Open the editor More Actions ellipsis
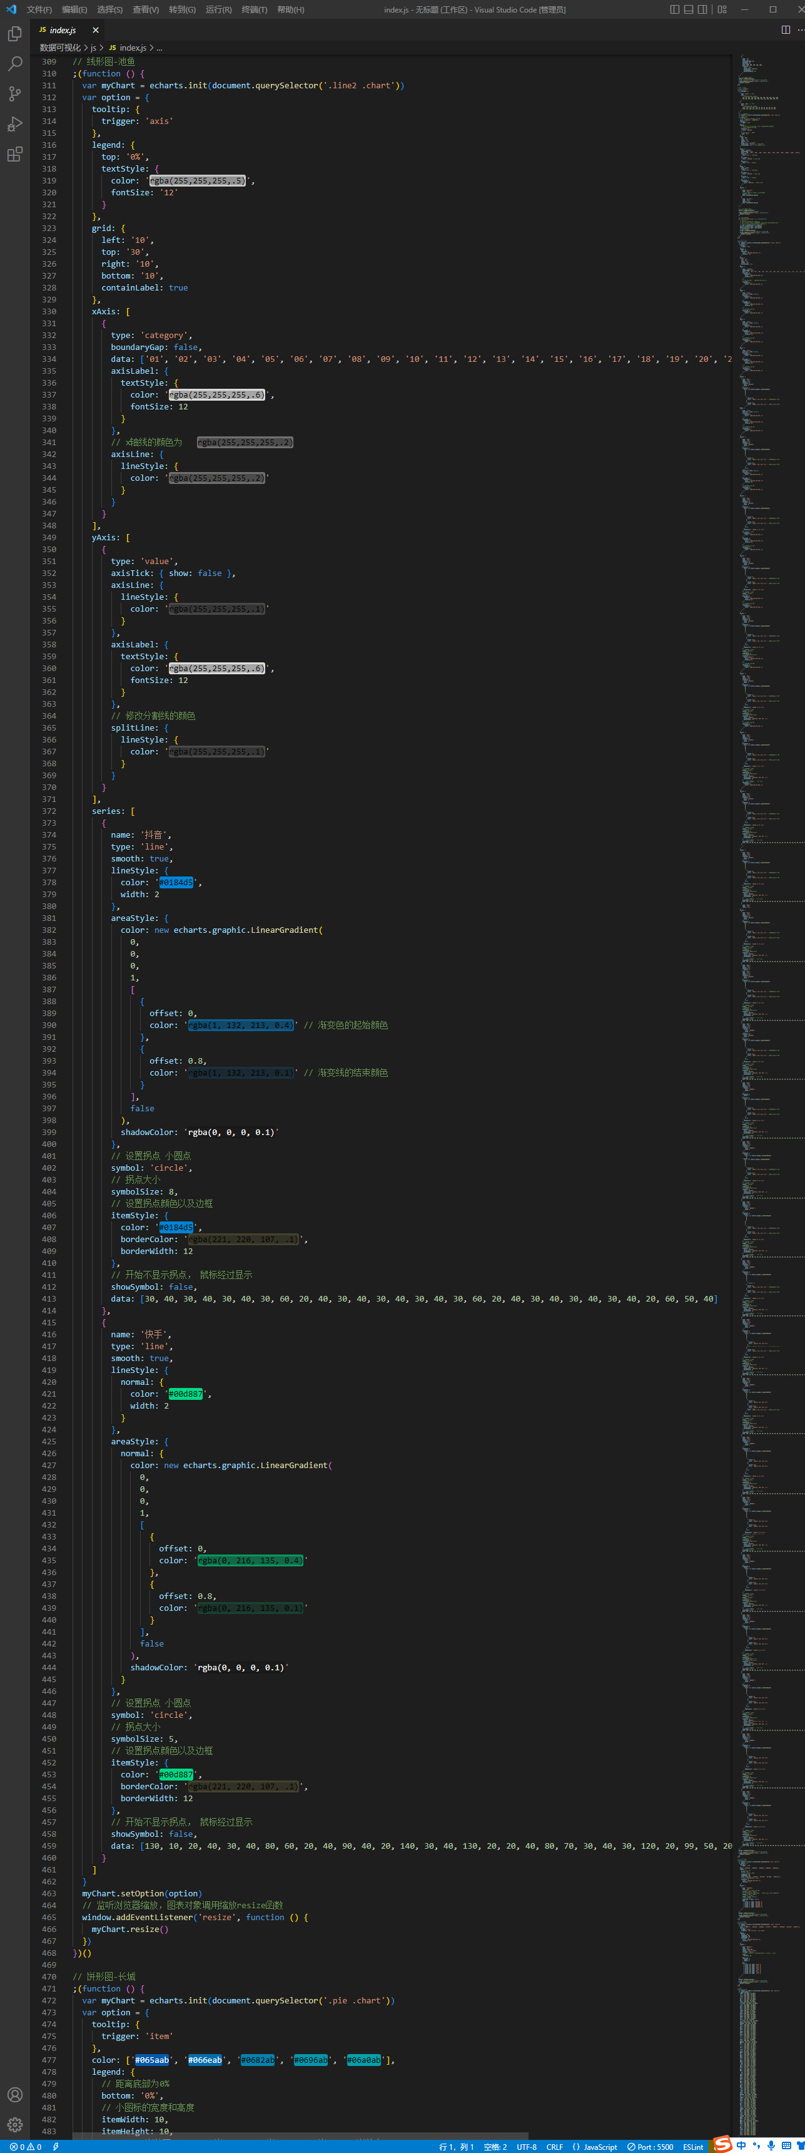This screenshot has height=2153, width=805. [800, 29]
